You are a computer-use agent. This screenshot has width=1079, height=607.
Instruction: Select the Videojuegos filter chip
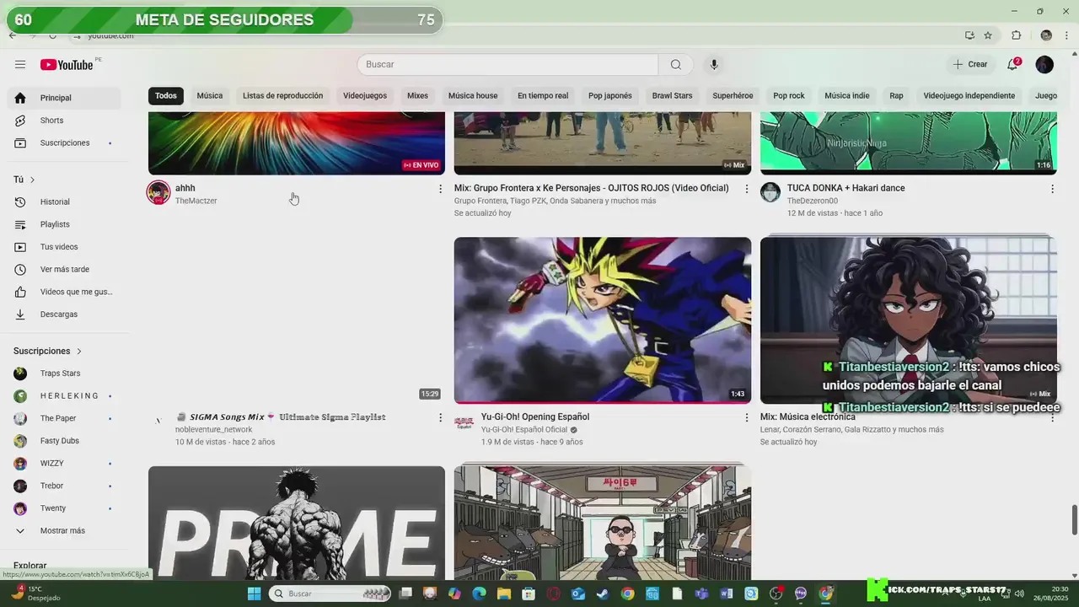(365, 96)
